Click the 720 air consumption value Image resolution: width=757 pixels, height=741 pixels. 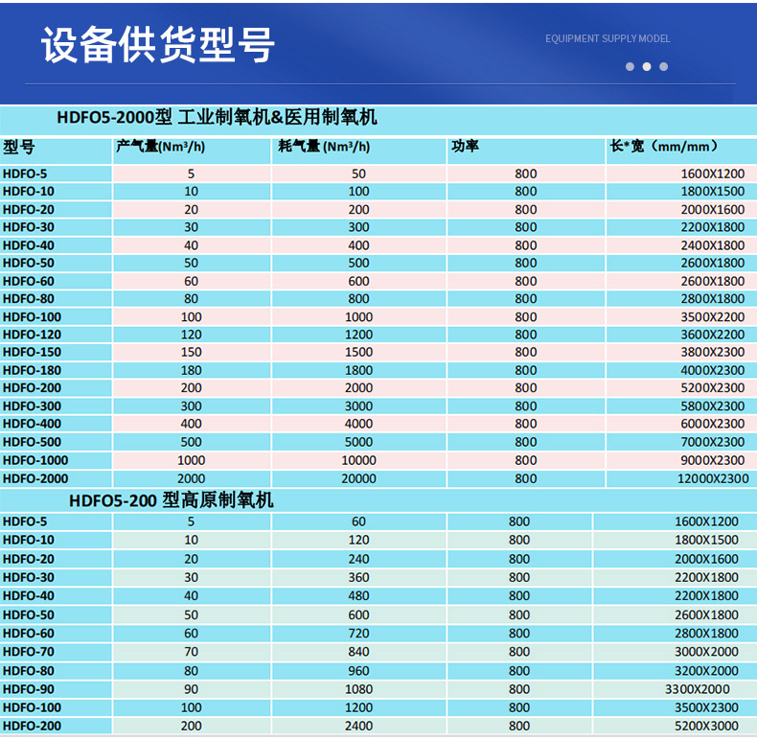coord(358,634)
